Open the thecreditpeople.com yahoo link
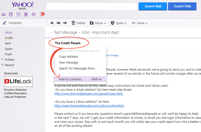Screen dimensions: 201x132 point(89,106)
